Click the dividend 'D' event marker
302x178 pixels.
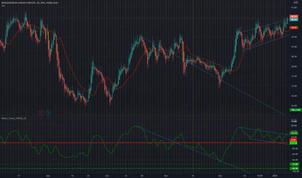48,113
